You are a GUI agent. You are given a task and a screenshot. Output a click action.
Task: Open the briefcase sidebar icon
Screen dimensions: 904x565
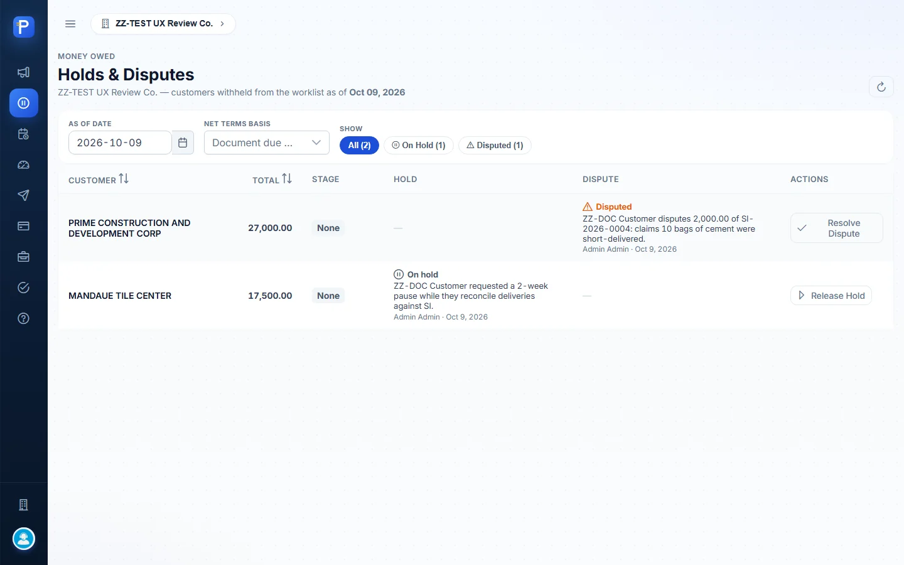click(x=24, y=257)
